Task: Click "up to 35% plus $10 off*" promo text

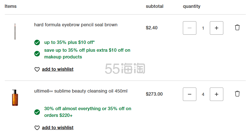Action: (x=69, y=42)
